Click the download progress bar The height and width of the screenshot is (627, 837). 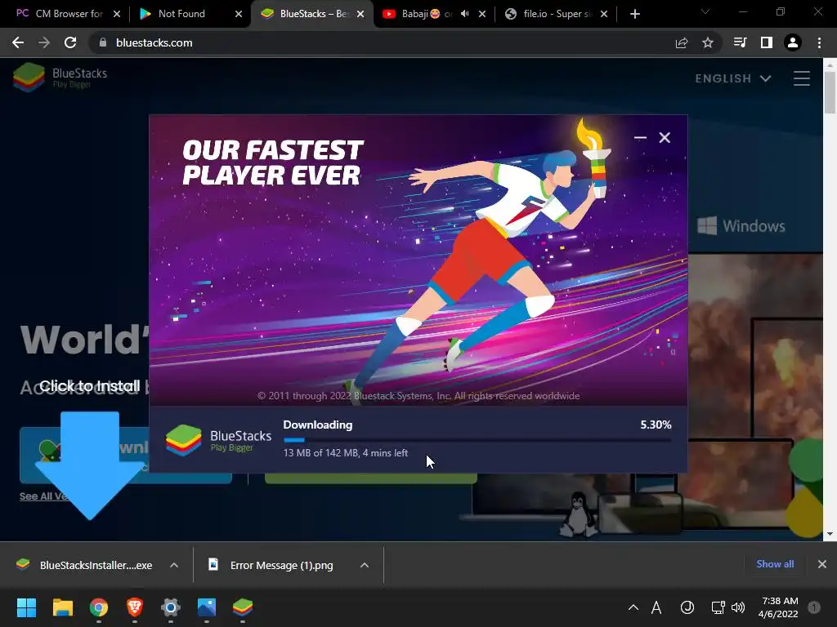[x=477, y=440]
